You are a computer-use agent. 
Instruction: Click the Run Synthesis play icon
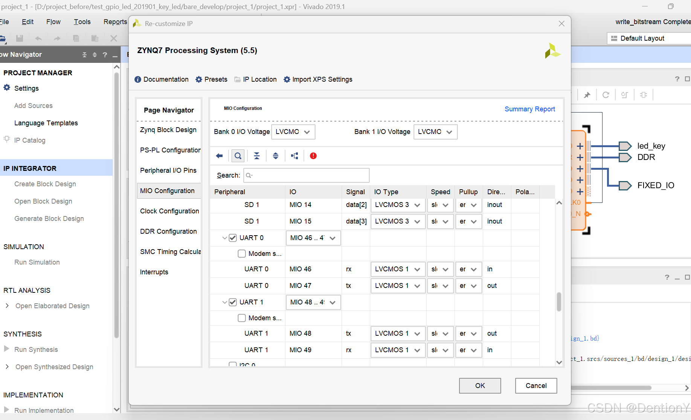(x=6, y=349)
